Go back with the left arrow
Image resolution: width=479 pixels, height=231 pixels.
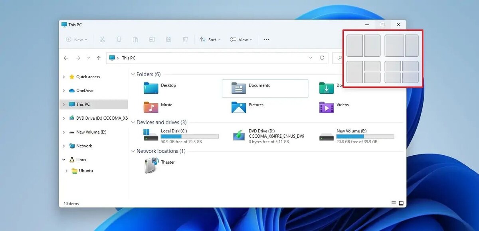[x=66, y=58]
